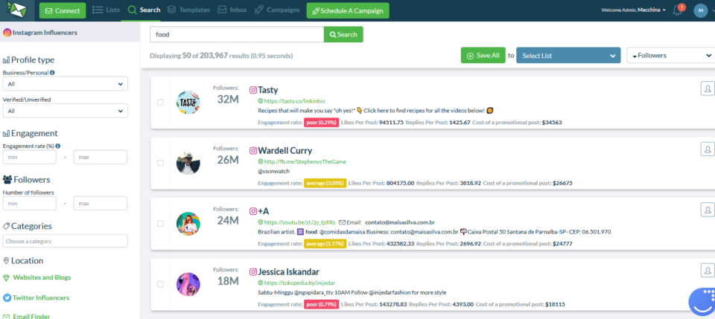The image size is (715, 319).
Task: Click the engagement rate min field
Action: (30, 157)
